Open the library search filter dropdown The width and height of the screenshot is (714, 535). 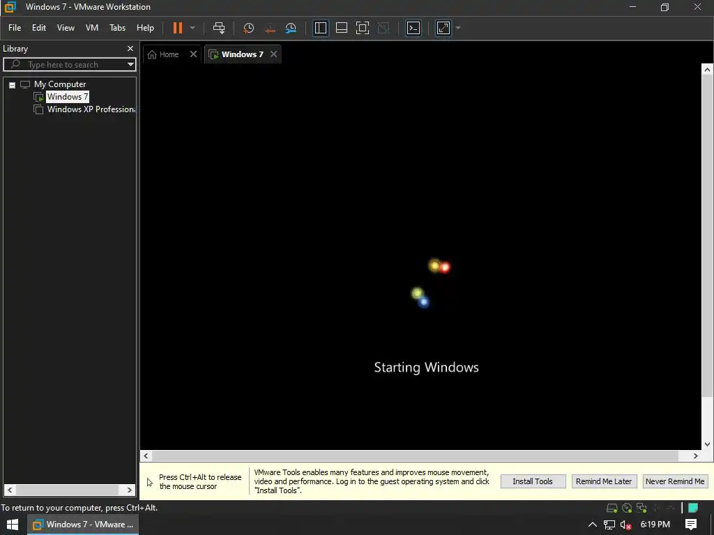click(130, 65)
